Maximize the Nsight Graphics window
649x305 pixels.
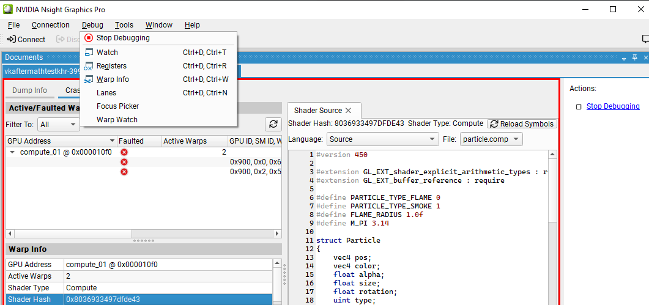[x=613, y=9]
